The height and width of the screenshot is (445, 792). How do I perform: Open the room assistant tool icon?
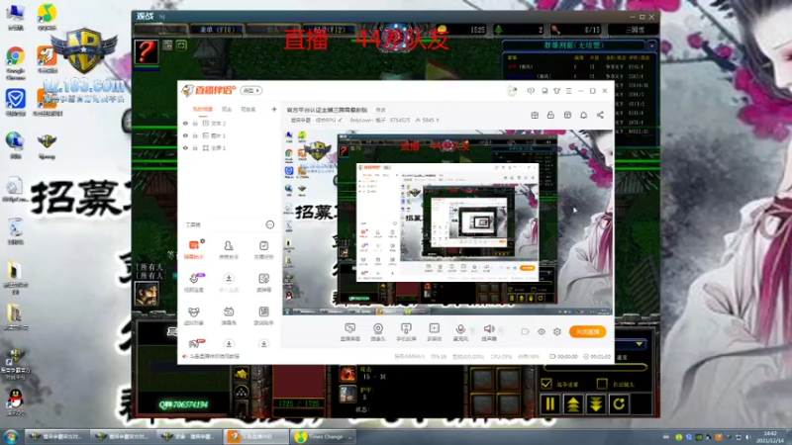coord(229,250)
